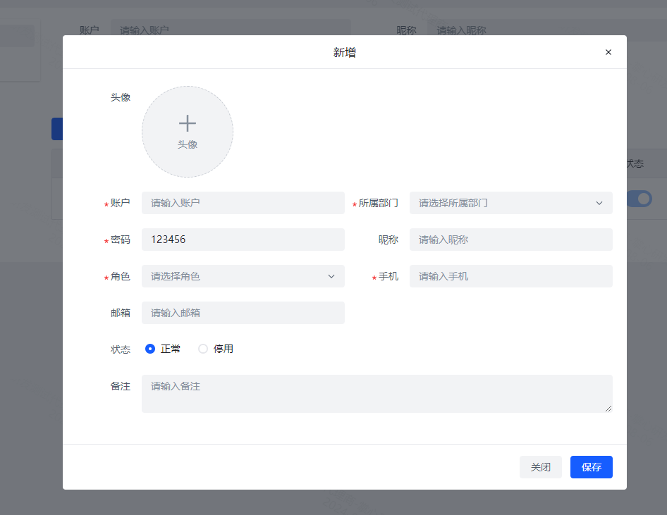Click the 所属部门 dropdown chevron arrow
This screenshot has height=515, width=667.
[599, 203]
